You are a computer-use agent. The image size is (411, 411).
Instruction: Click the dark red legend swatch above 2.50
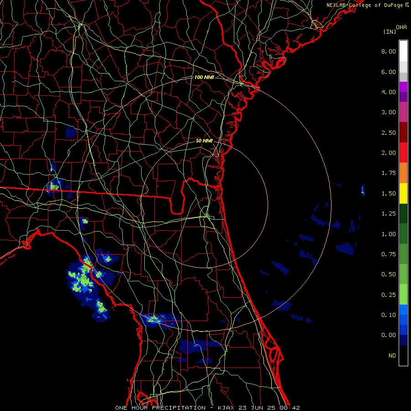coord(403,132)
